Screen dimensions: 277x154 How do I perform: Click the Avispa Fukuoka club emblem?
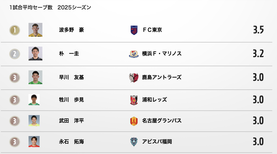[134, 142]
